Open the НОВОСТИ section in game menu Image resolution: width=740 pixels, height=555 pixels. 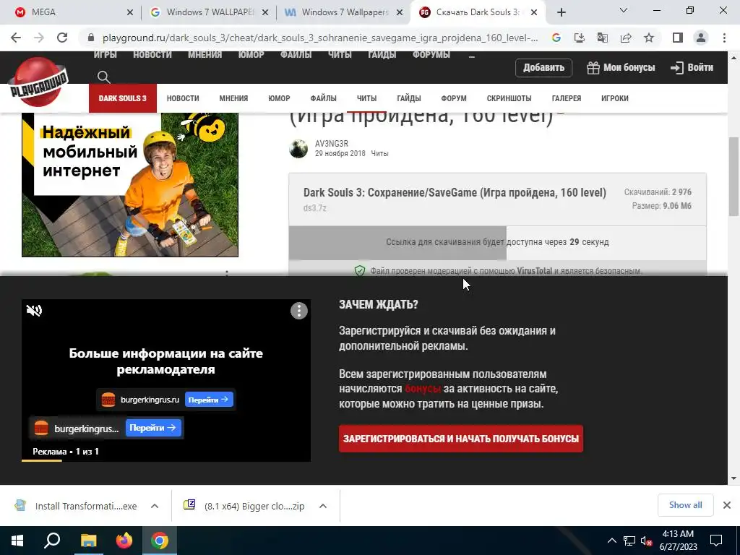click(183, 98)
